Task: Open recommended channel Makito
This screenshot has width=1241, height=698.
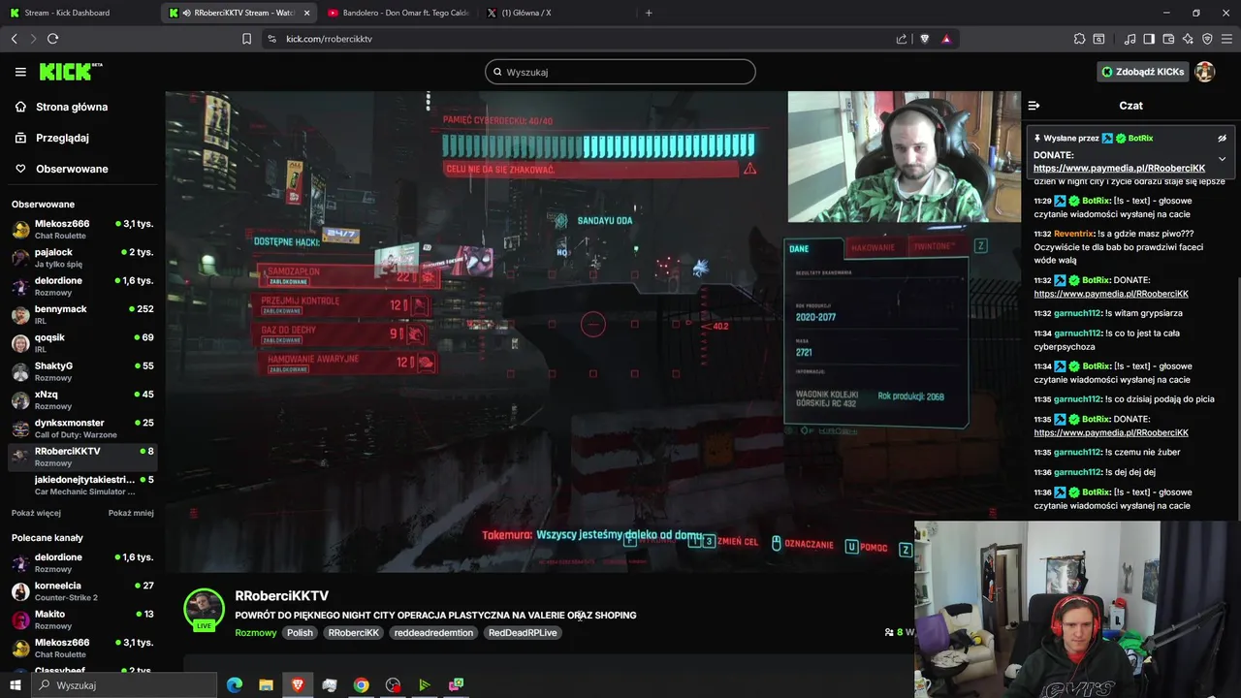Action: pyautogui.click(x=82, y=619)
